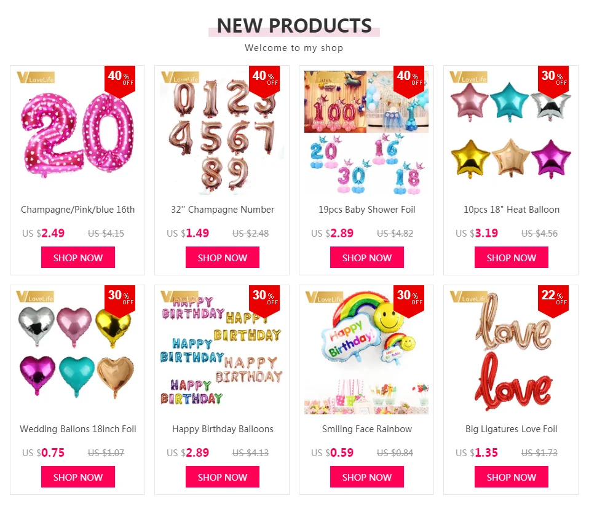Click SHOP NOW under Big Ligatures Love Foil
Screen dimensions: 589x509
coord(512,476)
